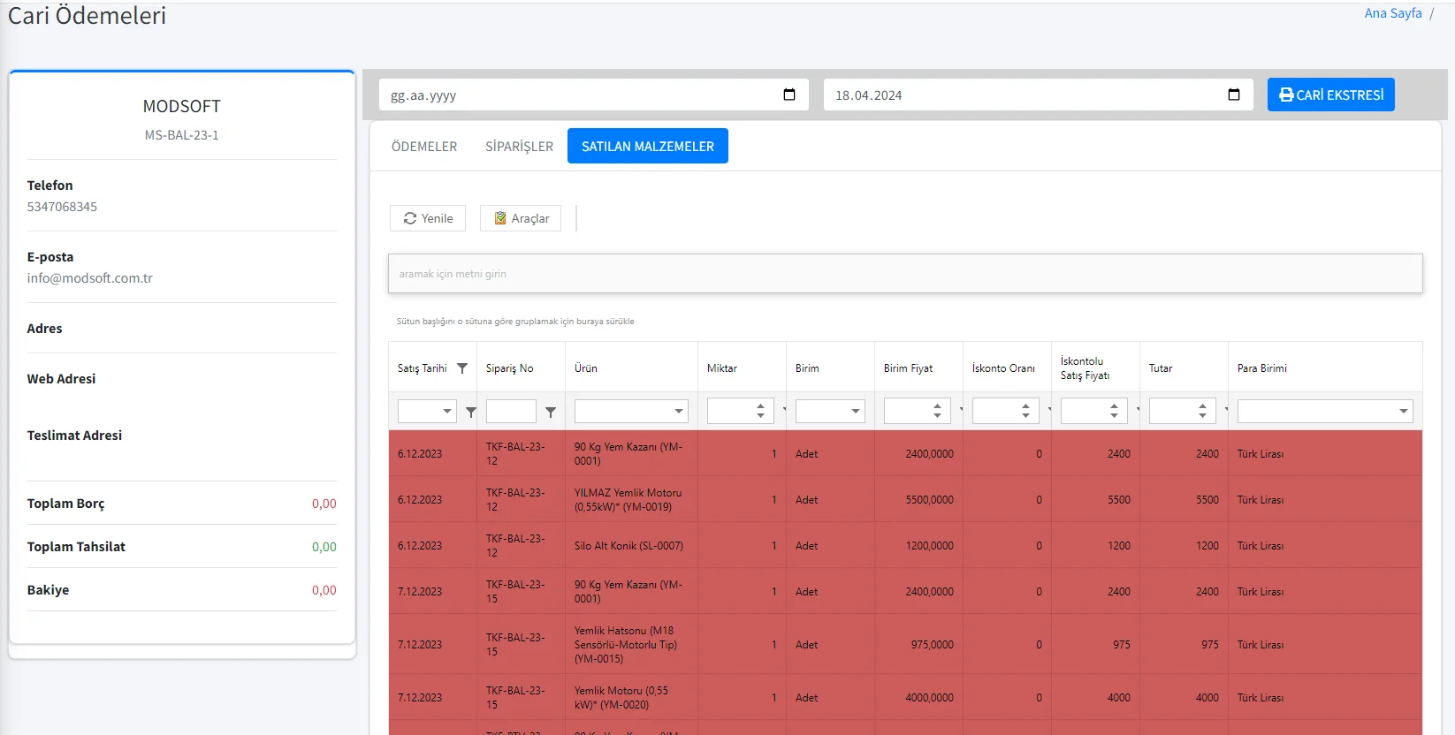Image resolution: width=1455 pixels, height=735 pixels.
Task: Click the funnel icon beside Sipariş No filter box
Action: (x=551, y=413)
